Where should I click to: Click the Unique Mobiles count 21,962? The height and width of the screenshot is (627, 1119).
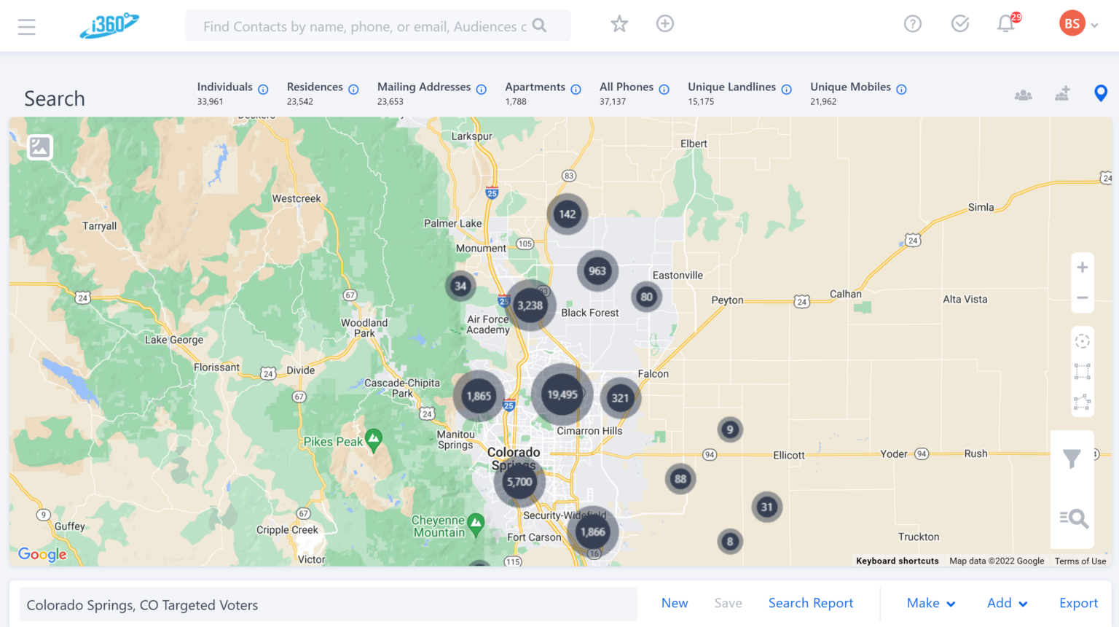823,102
